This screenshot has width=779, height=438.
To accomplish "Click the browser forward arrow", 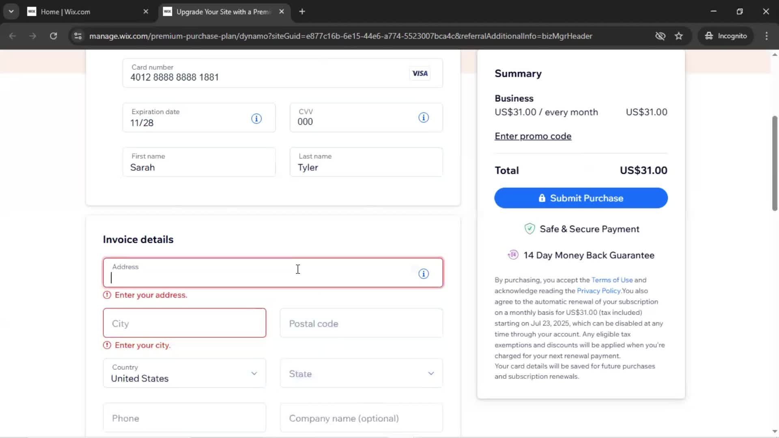I will coord(33,36).
